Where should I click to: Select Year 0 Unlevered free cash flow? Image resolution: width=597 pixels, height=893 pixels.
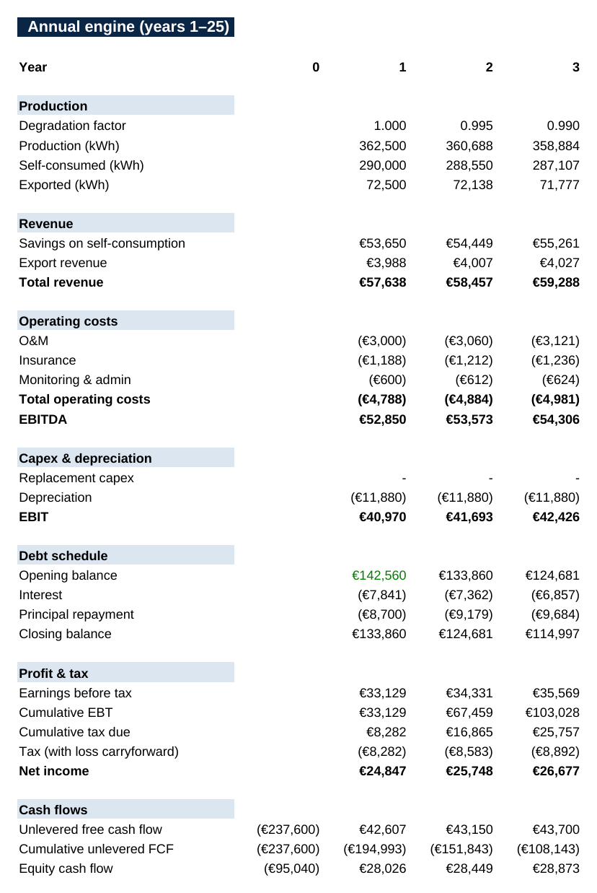coord(288,829)
